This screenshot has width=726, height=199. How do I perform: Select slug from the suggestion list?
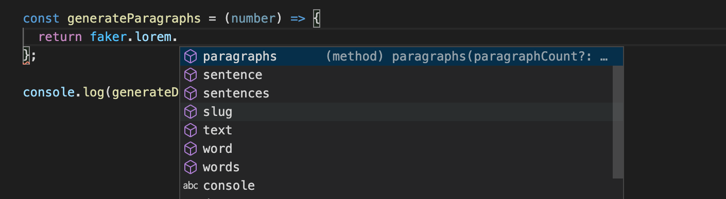pos(396,112)
